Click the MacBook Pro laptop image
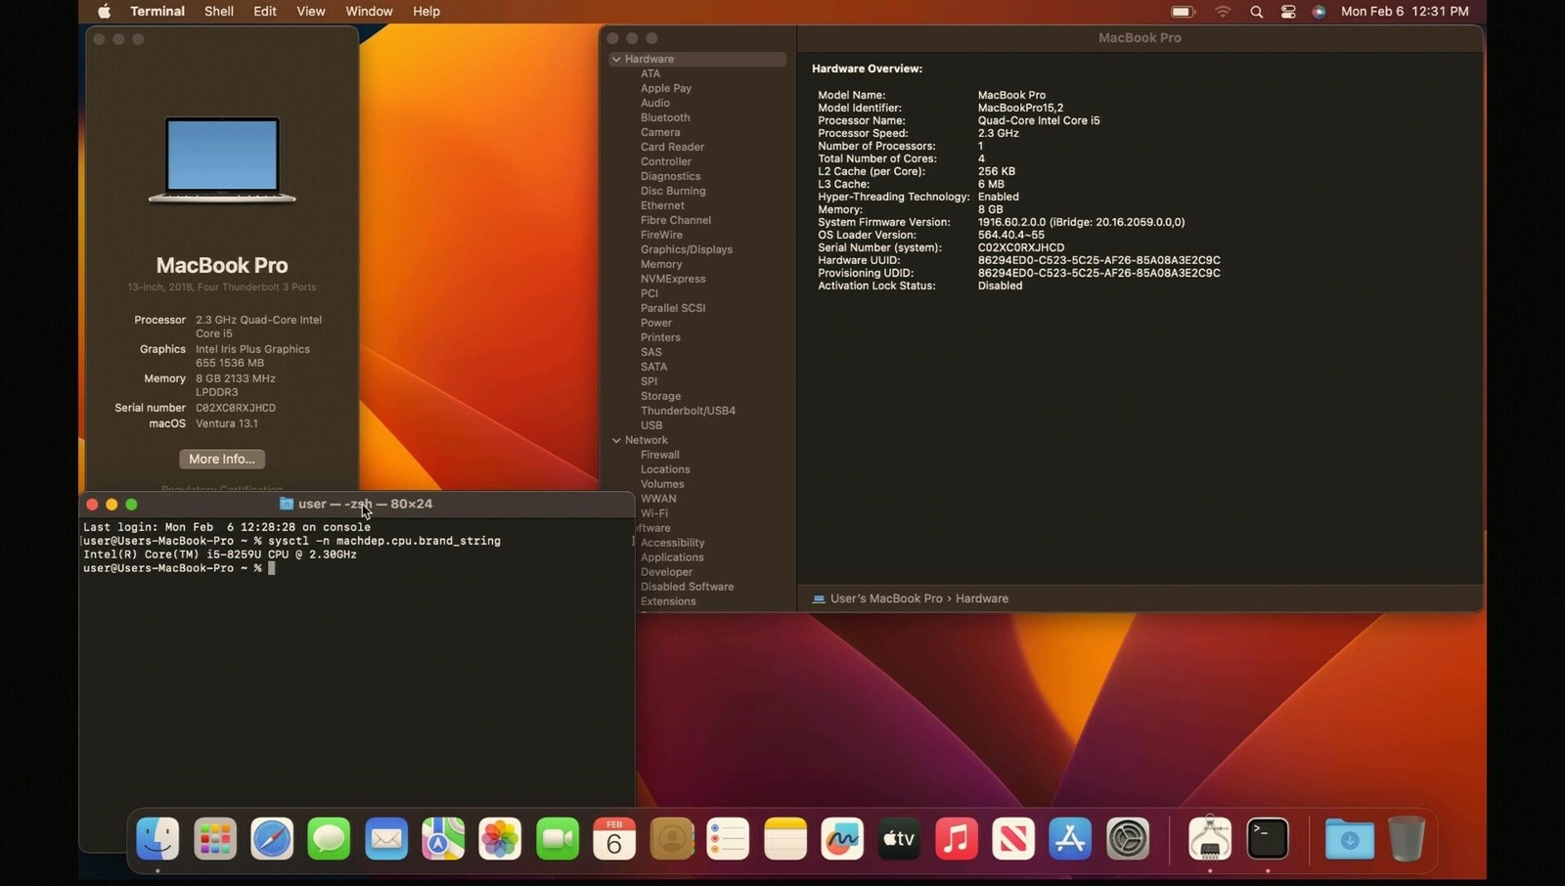 (222, 159)
